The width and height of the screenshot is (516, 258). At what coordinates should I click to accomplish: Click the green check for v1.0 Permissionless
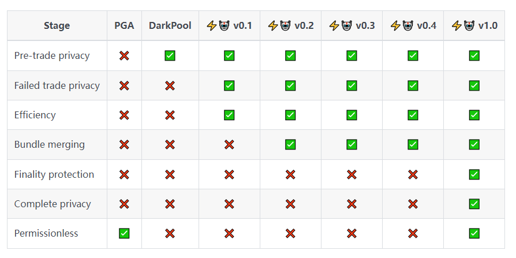click(x=474, y=233)
